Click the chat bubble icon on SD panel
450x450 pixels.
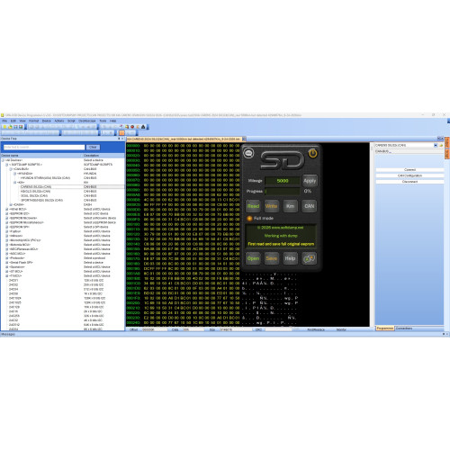pos(248,153)
